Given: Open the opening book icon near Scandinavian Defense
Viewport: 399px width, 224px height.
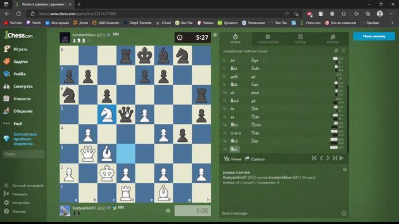Looking at the screenshot, I should pos(336,51).
